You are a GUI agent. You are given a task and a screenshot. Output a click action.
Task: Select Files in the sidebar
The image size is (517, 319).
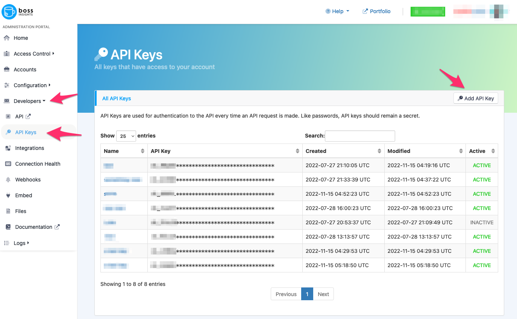coord(21,211)
